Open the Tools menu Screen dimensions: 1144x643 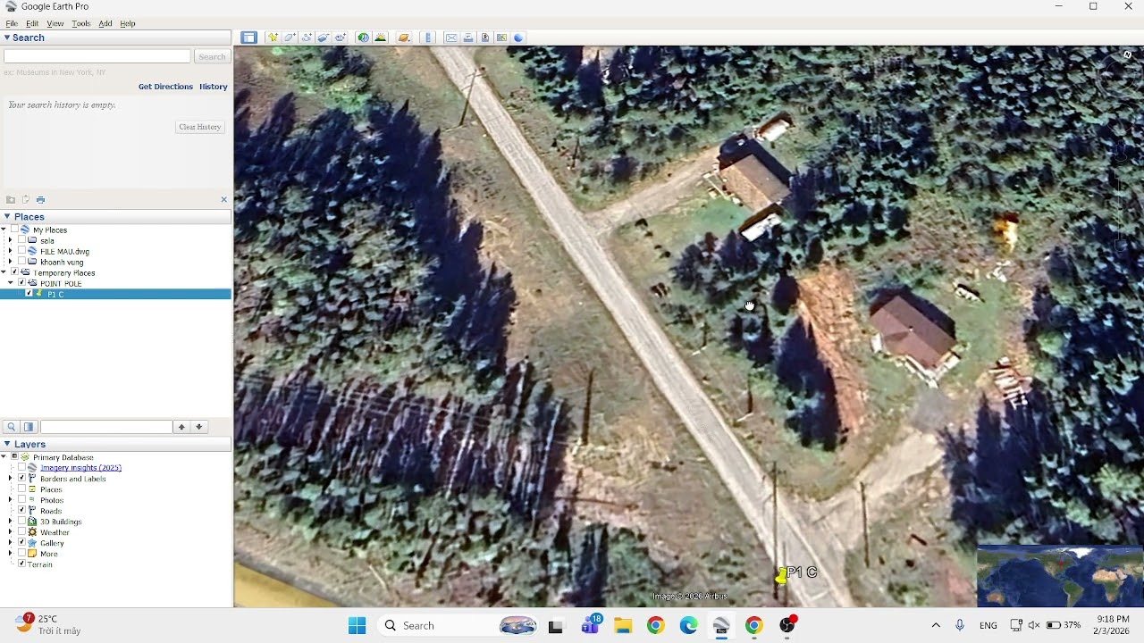pyautogui.click(x=81, y=23)
